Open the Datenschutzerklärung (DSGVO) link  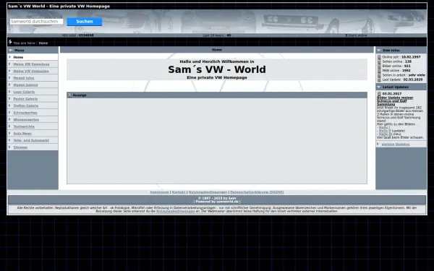[257, 192]
